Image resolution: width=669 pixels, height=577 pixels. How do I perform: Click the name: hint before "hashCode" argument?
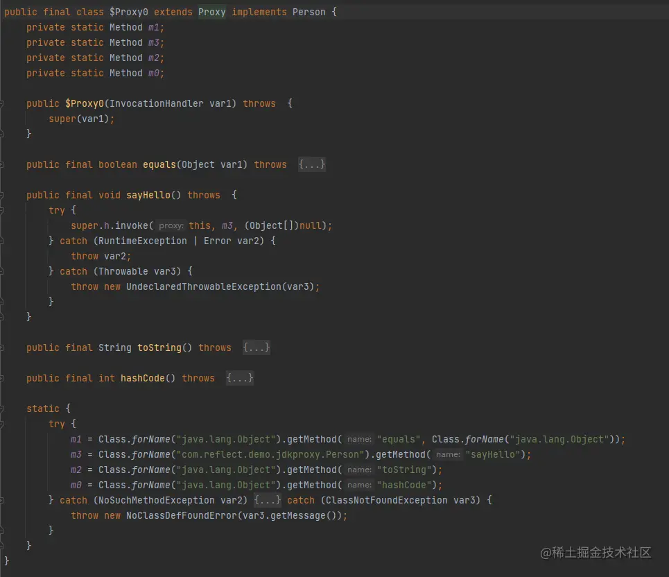coord(358,485)
